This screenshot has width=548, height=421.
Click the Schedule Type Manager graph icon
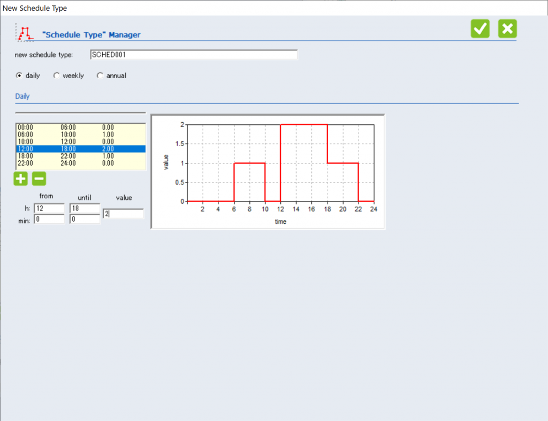point(25,33)
